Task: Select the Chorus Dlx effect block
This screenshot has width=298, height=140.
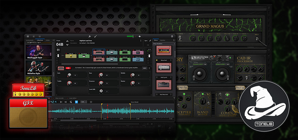Action: click(x=138, y=59)
